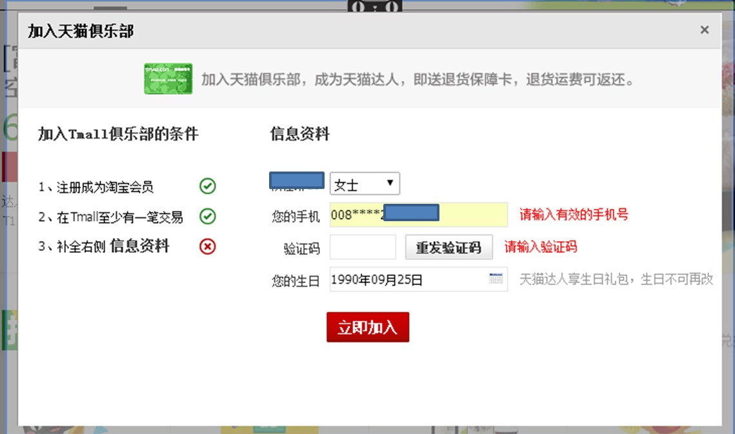Image resolution: width=735 pixels, height=434 pixels.
Task: Click the 您的生日 field label
Action: [x=296, y=281]
